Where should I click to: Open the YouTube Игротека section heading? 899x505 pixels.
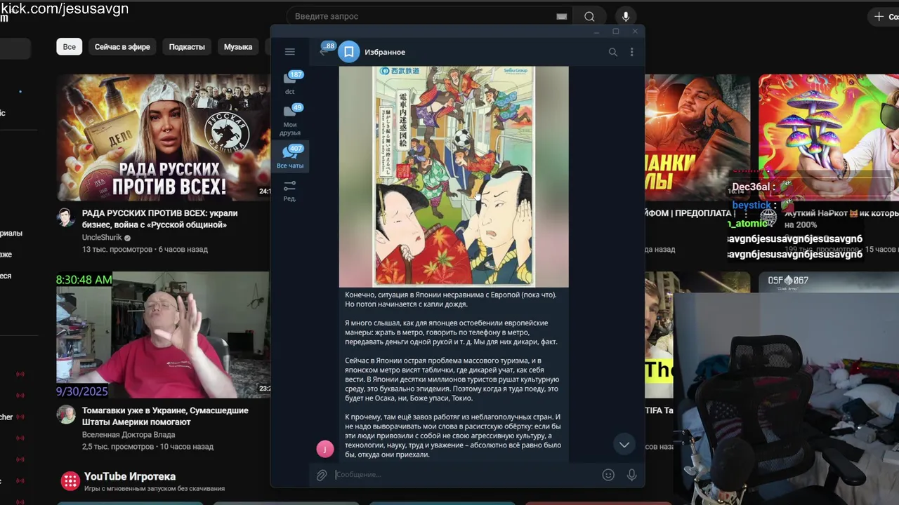(130, 477)
